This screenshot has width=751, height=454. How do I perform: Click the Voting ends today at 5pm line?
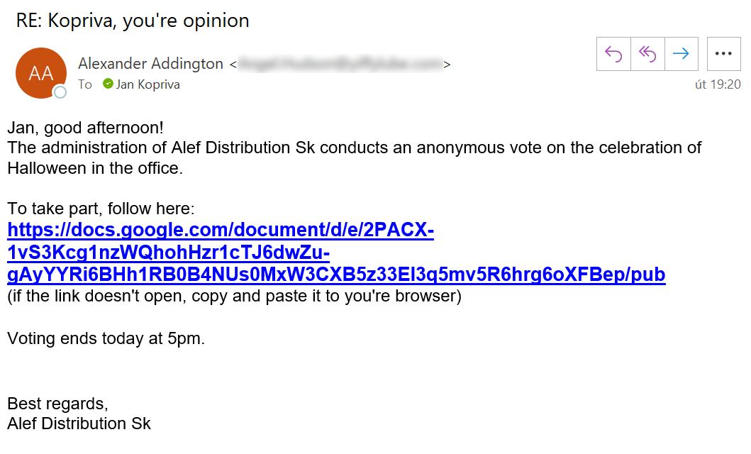coord(106,338)
